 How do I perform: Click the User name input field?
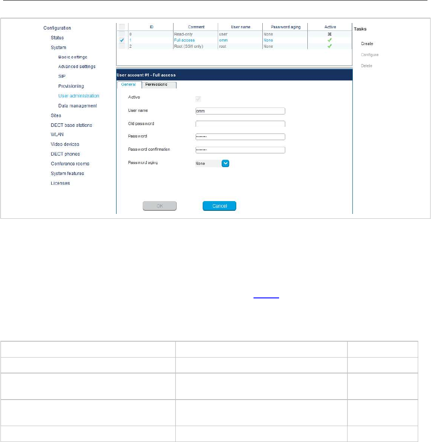(240, 111)
